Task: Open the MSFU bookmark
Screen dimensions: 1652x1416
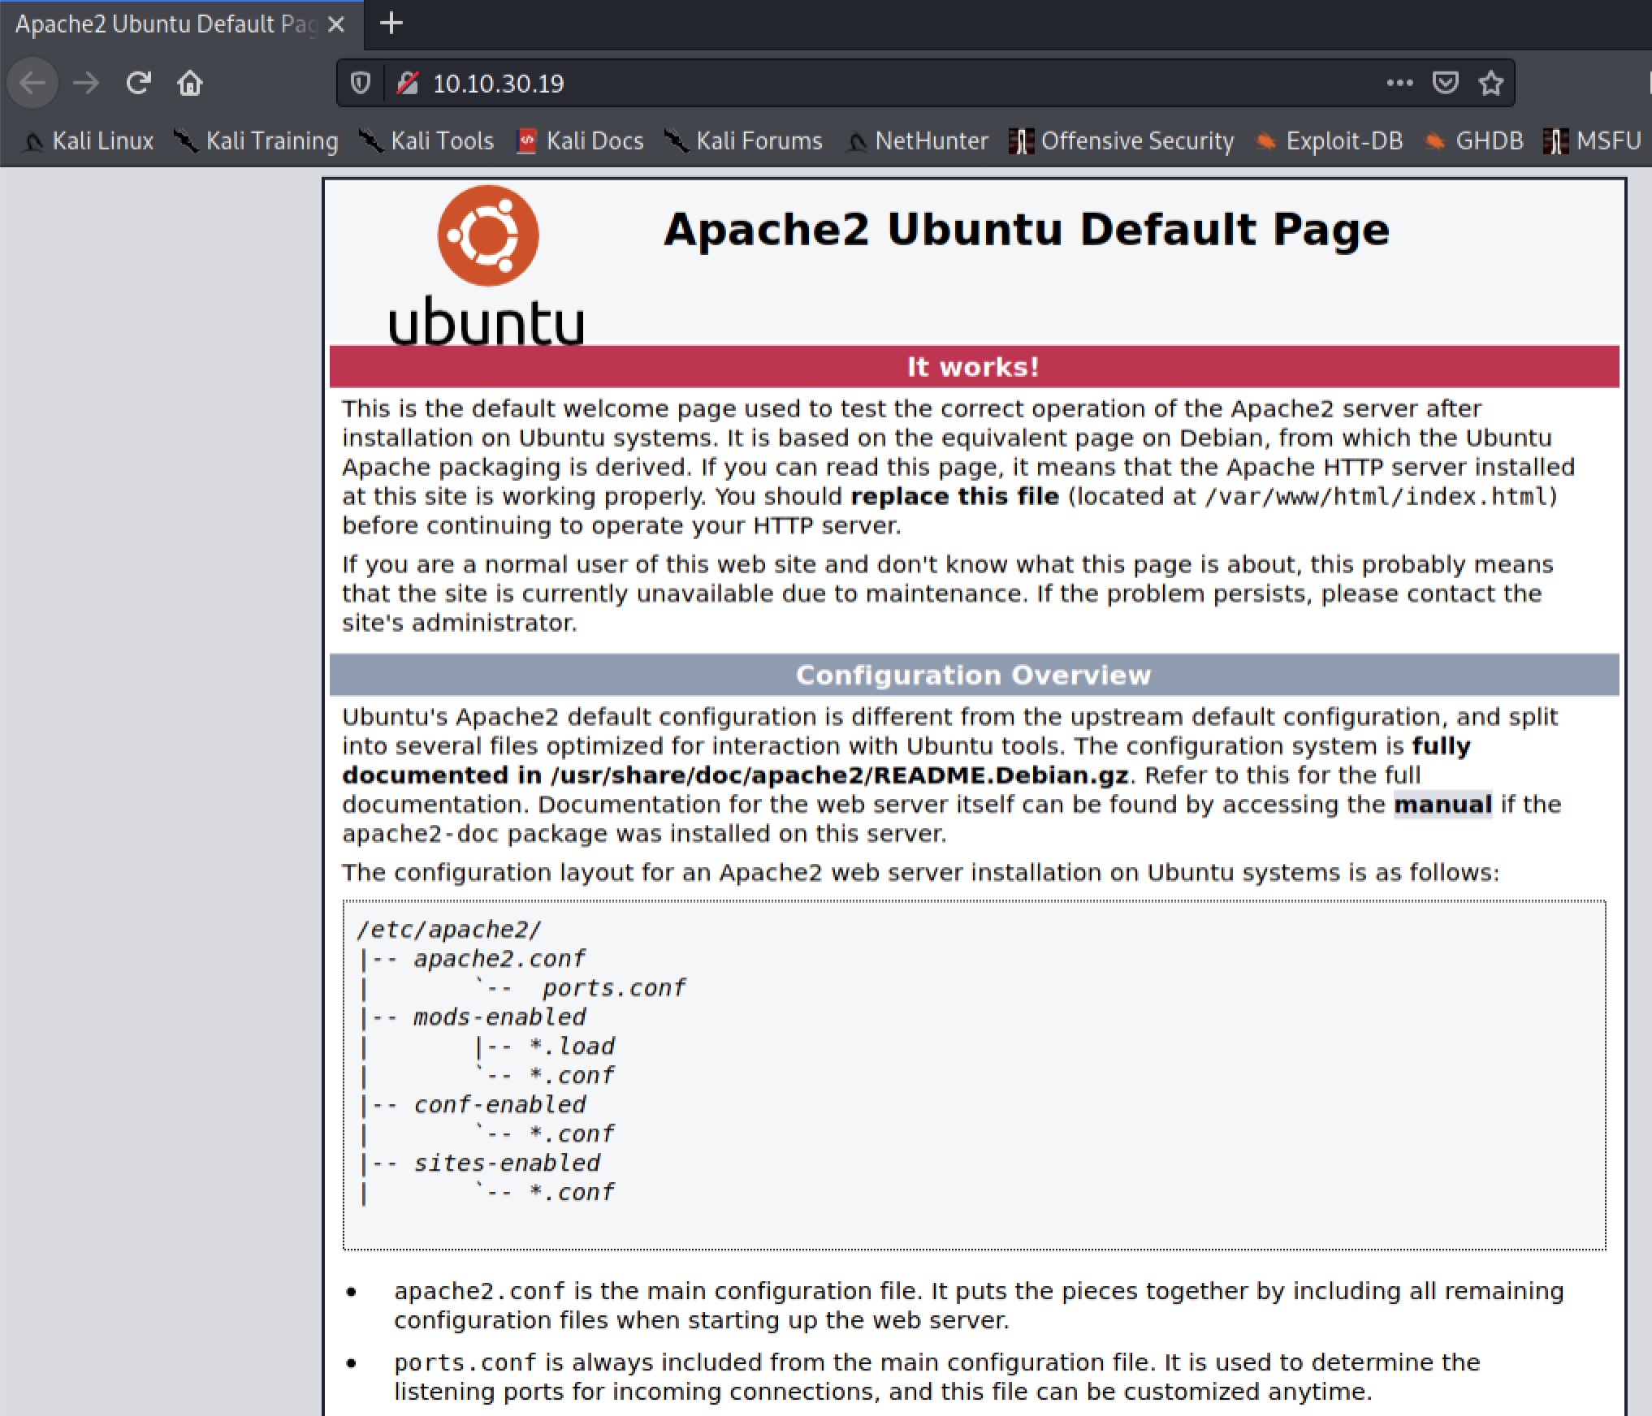Action: tap(1593, 141)
